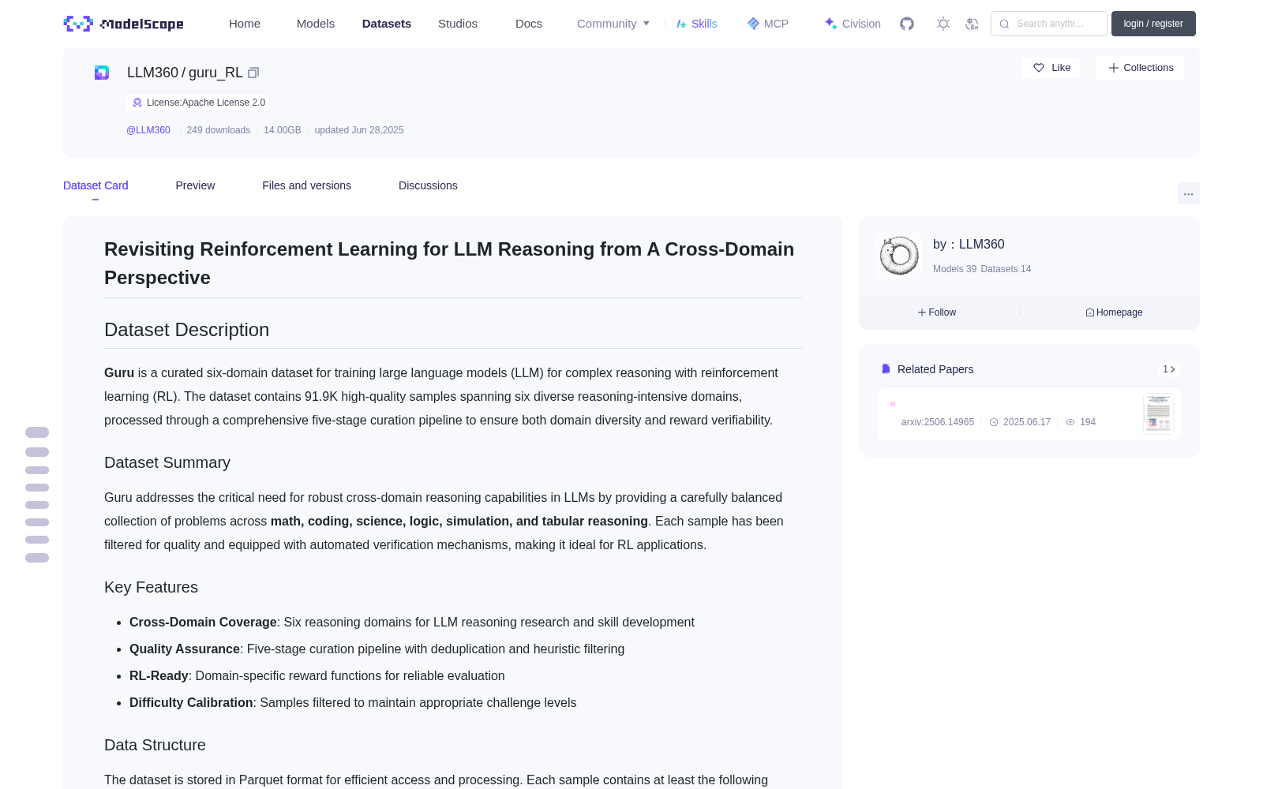Click the LLM360 dataset avatar icon
This screenshot has width=1263, height=789.
click(x=102, y=73)
